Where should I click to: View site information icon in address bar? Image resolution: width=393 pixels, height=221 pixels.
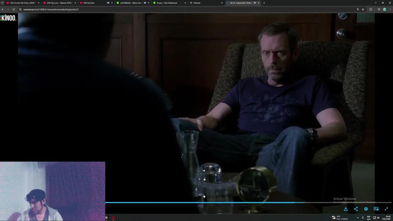tap(20, 10)
